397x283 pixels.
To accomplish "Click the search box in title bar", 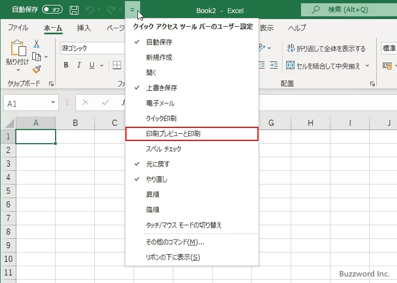I will pyautogui.click(x=348, y=10).
